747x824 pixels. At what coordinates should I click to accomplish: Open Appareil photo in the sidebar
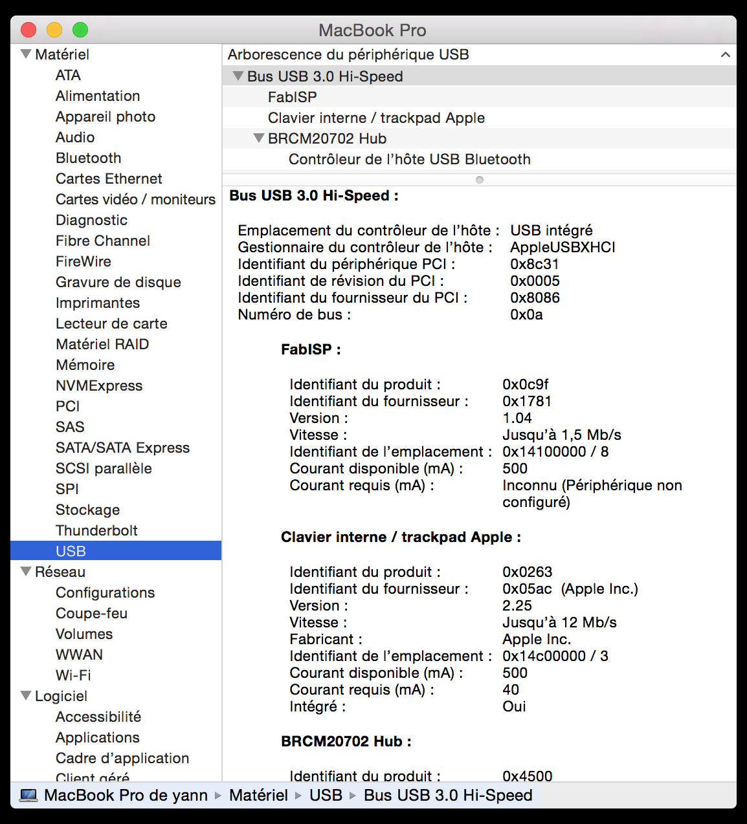click(x=106, y=116)
